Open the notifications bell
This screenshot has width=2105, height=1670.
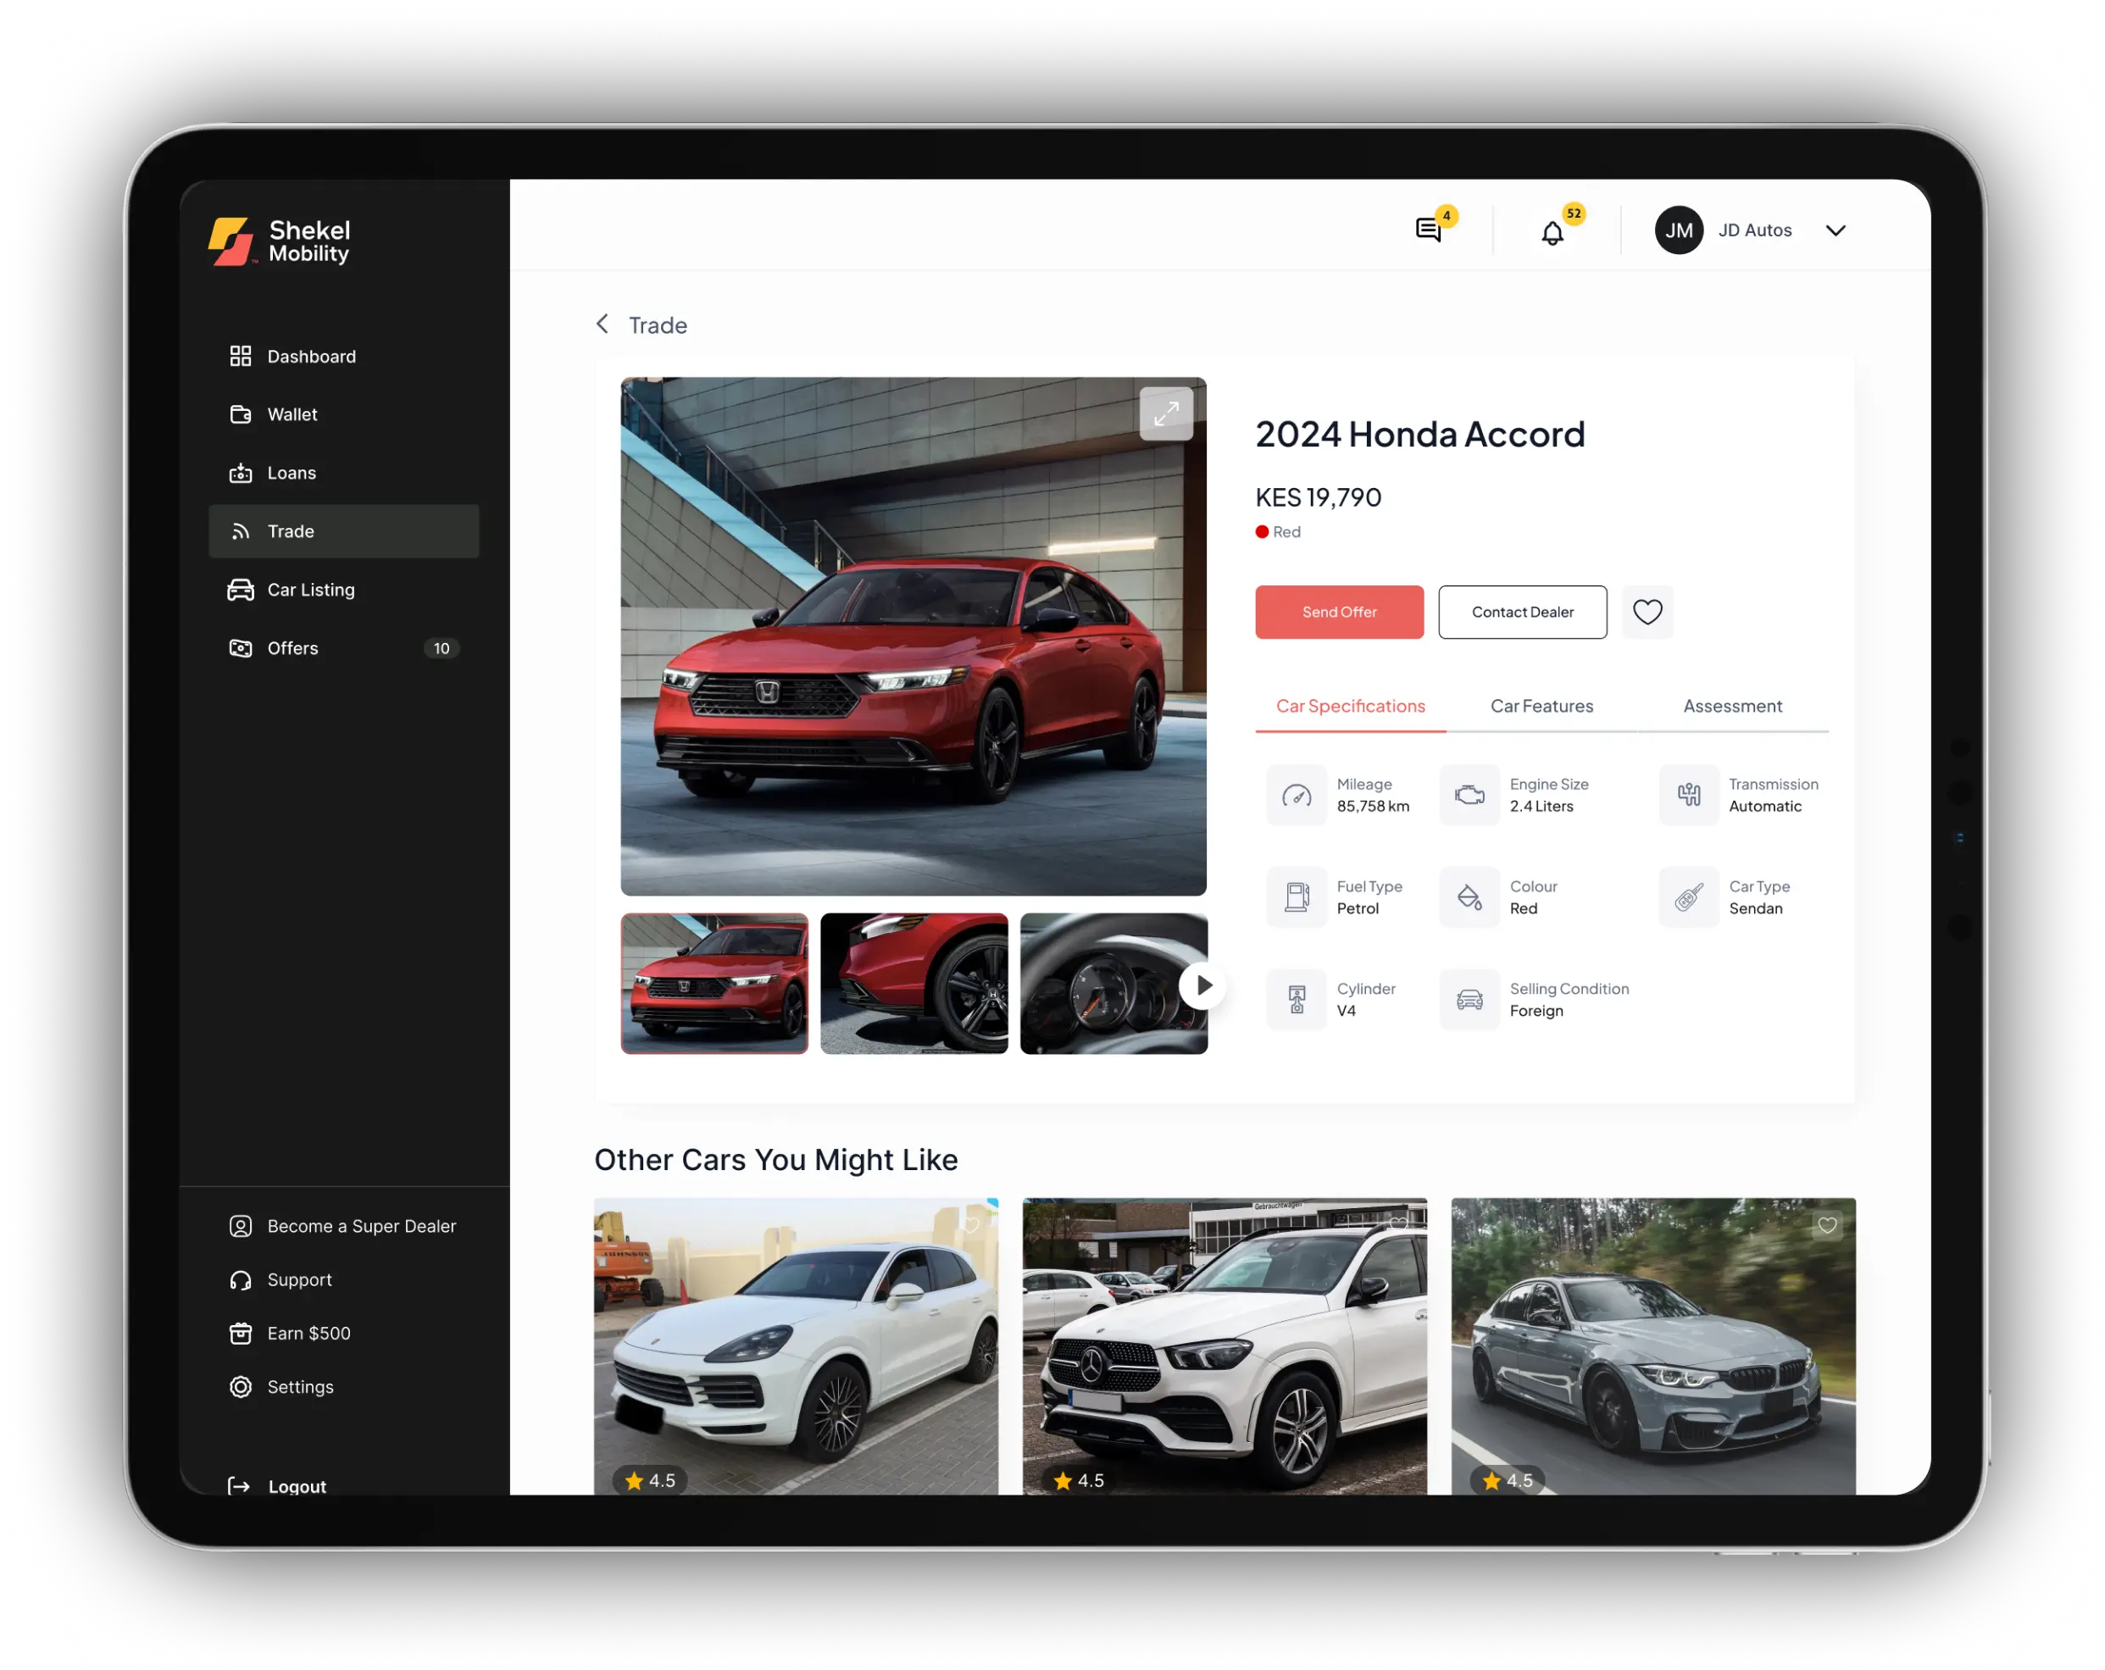[x=1552, y=233]
